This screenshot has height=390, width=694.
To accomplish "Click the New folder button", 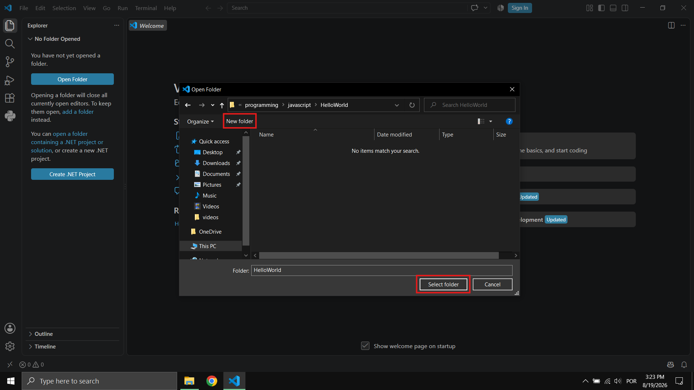I will pos(239,121).
